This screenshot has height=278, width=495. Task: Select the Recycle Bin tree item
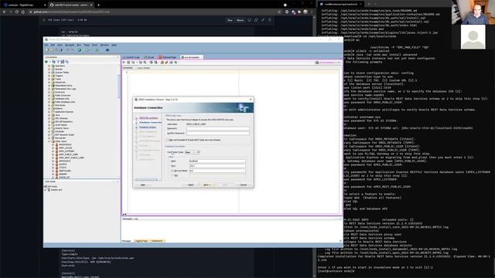click(x=60, y=138)
